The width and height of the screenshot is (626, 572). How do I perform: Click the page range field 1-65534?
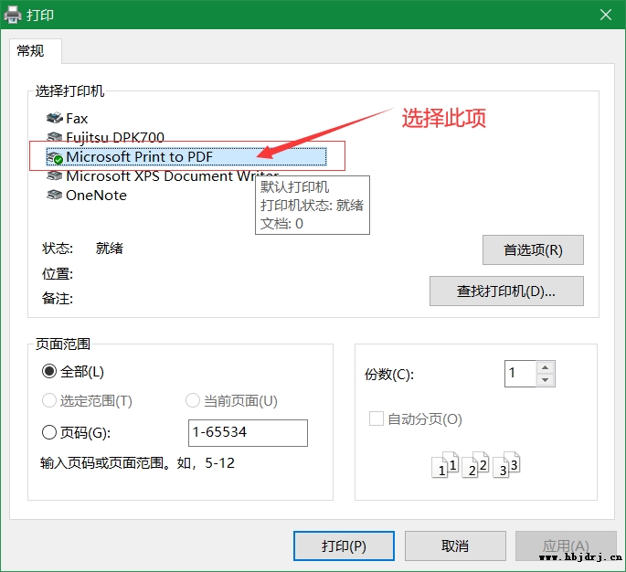248,433
